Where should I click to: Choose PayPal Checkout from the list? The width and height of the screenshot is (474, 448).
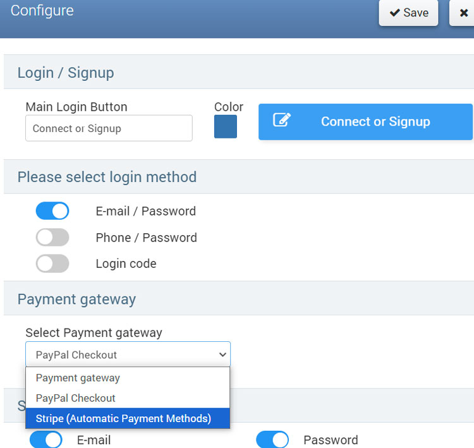[x=76, y=398]
